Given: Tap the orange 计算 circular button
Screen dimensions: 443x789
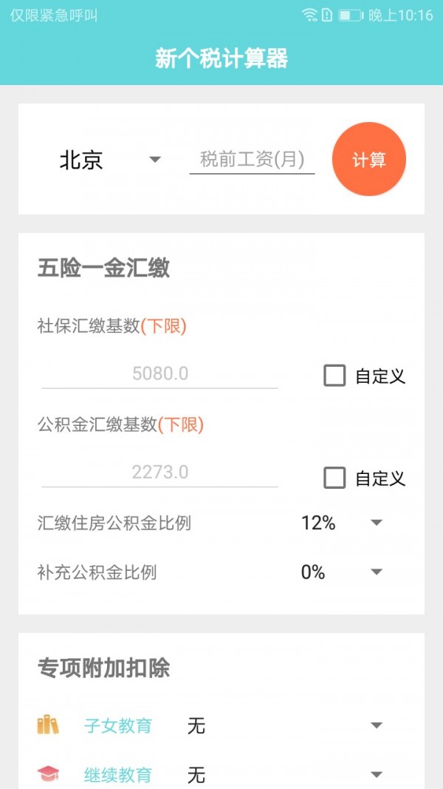Looking at the screenshot, I should coord(368,159).
